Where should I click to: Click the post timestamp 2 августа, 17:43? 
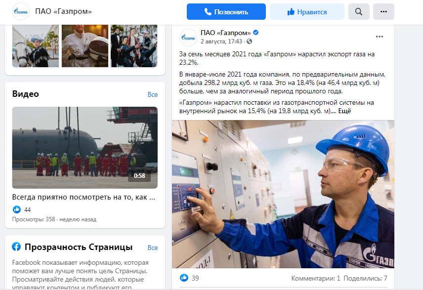tap(221, 41)
